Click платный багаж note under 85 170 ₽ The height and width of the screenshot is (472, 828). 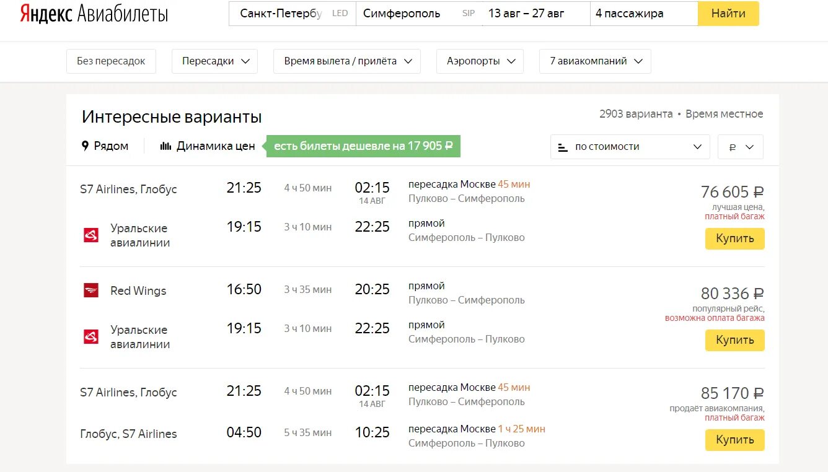pyautogui.click(x=734, y=418)
